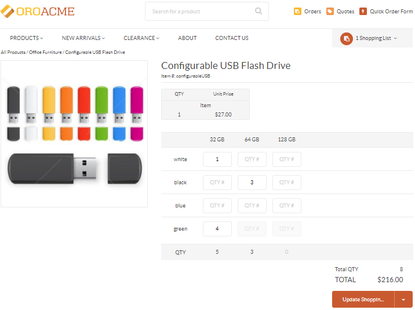Open the shopping list button dropdown arrow
This screenshot has width=415, height=310.
403,300
